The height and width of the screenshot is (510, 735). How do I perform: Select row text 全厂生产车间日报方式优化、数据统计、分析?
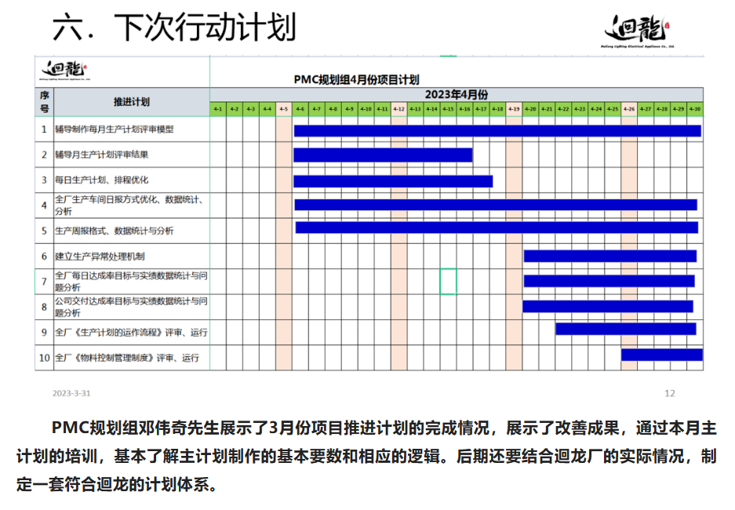pyautogui.click(x=130, y=206)
